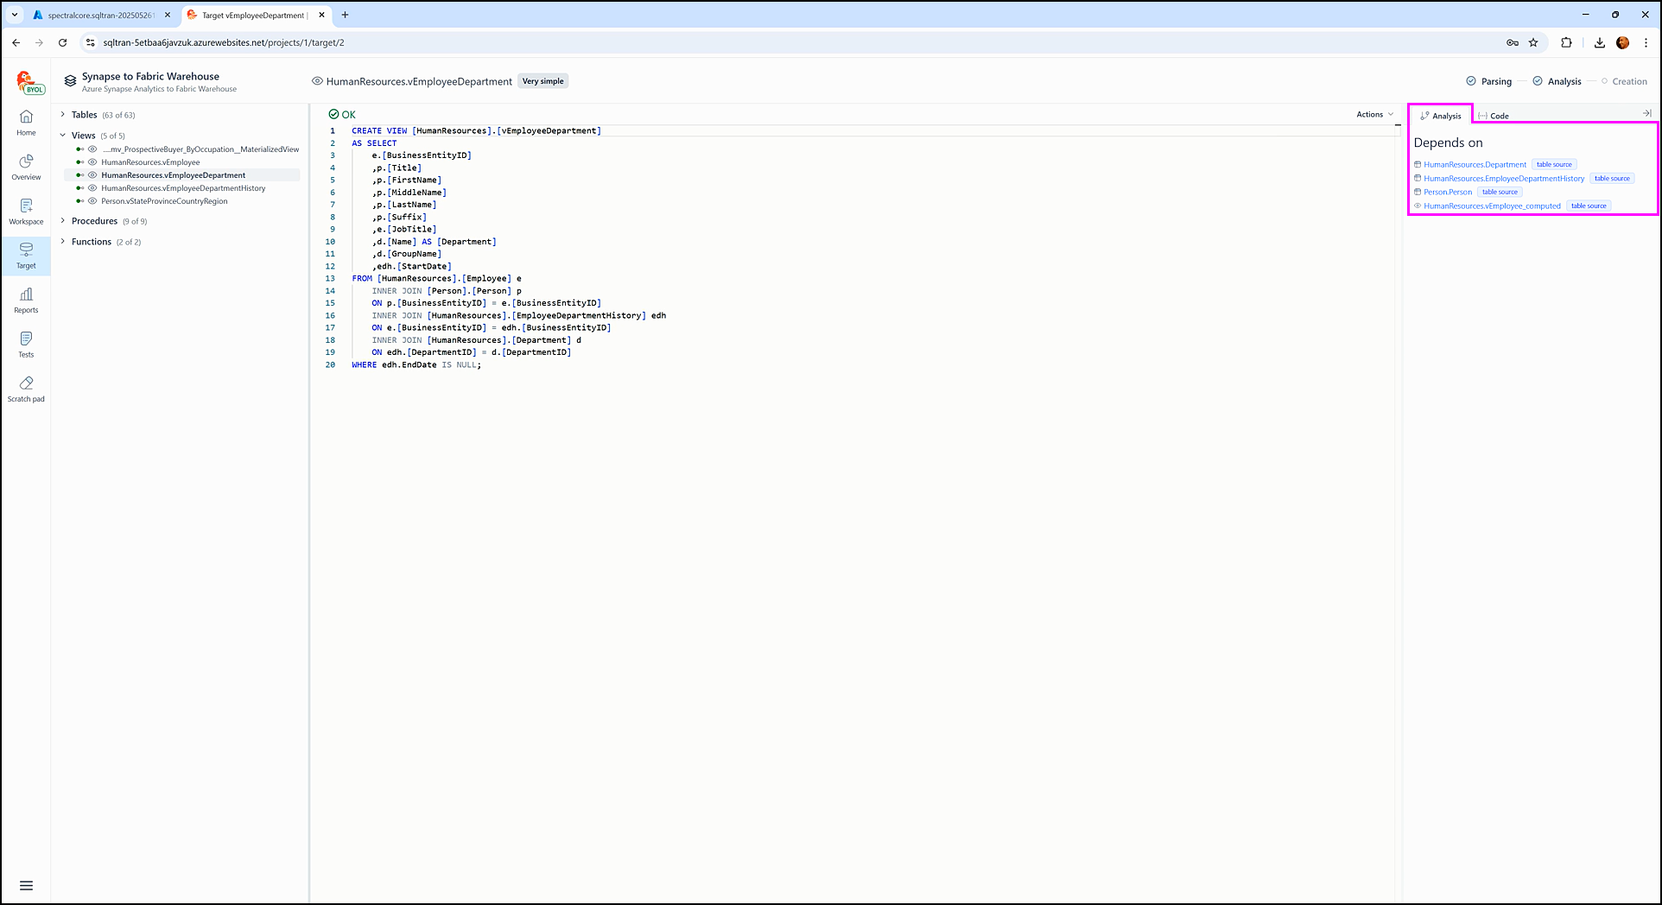Select HumanResources.vEmployeeDepartmentHistory view
The width and height of the screenshot is (1662, 905).
[x=183, y=188]
